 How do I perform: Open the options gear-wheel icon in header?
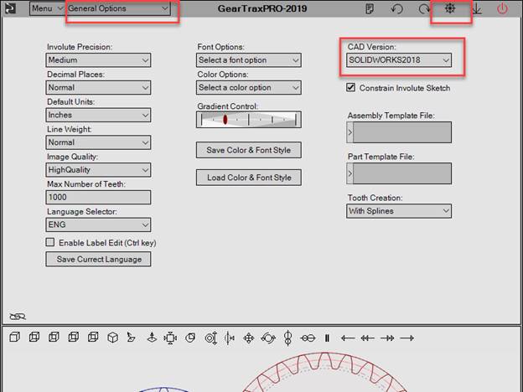(450, 8)
